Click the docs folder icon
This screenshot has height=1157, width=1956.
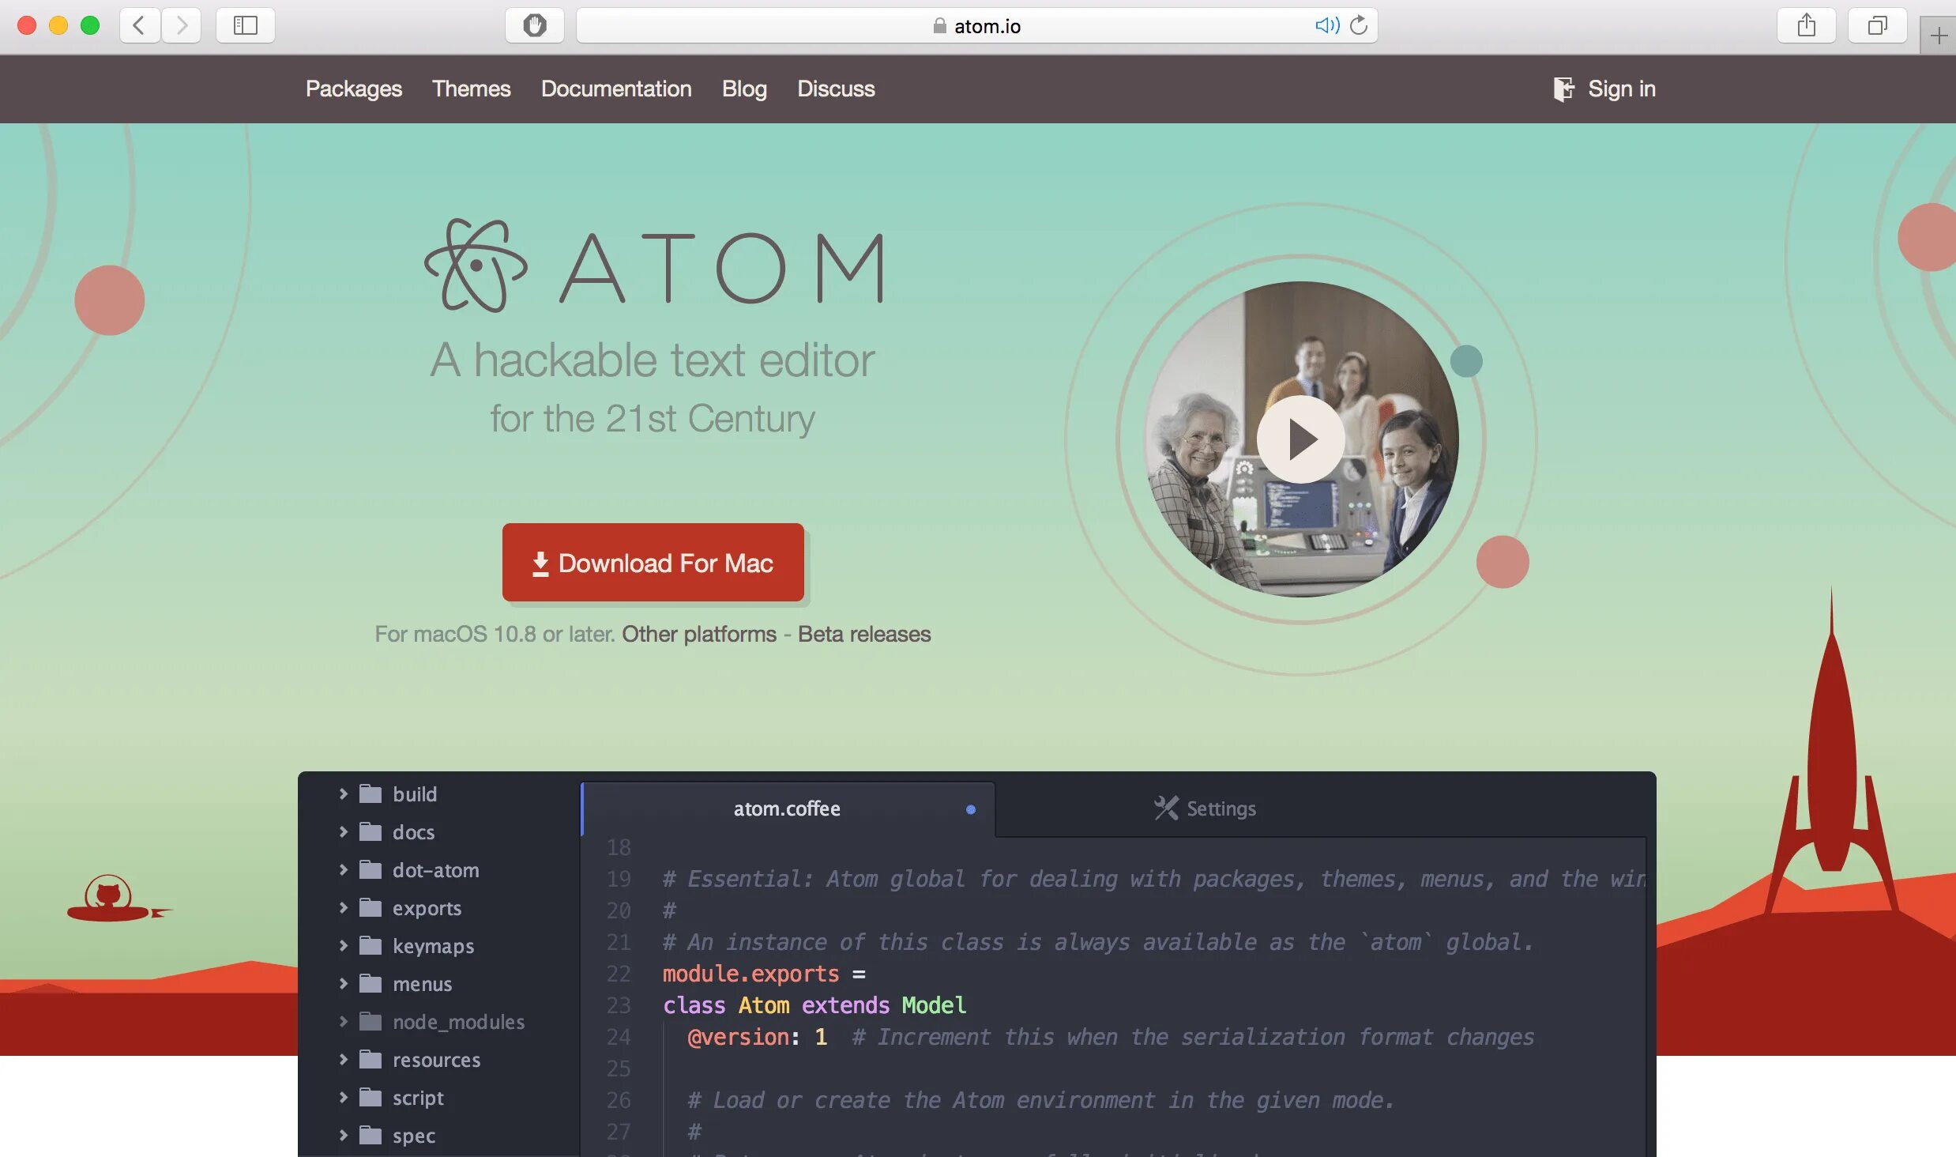click(371, 831)
